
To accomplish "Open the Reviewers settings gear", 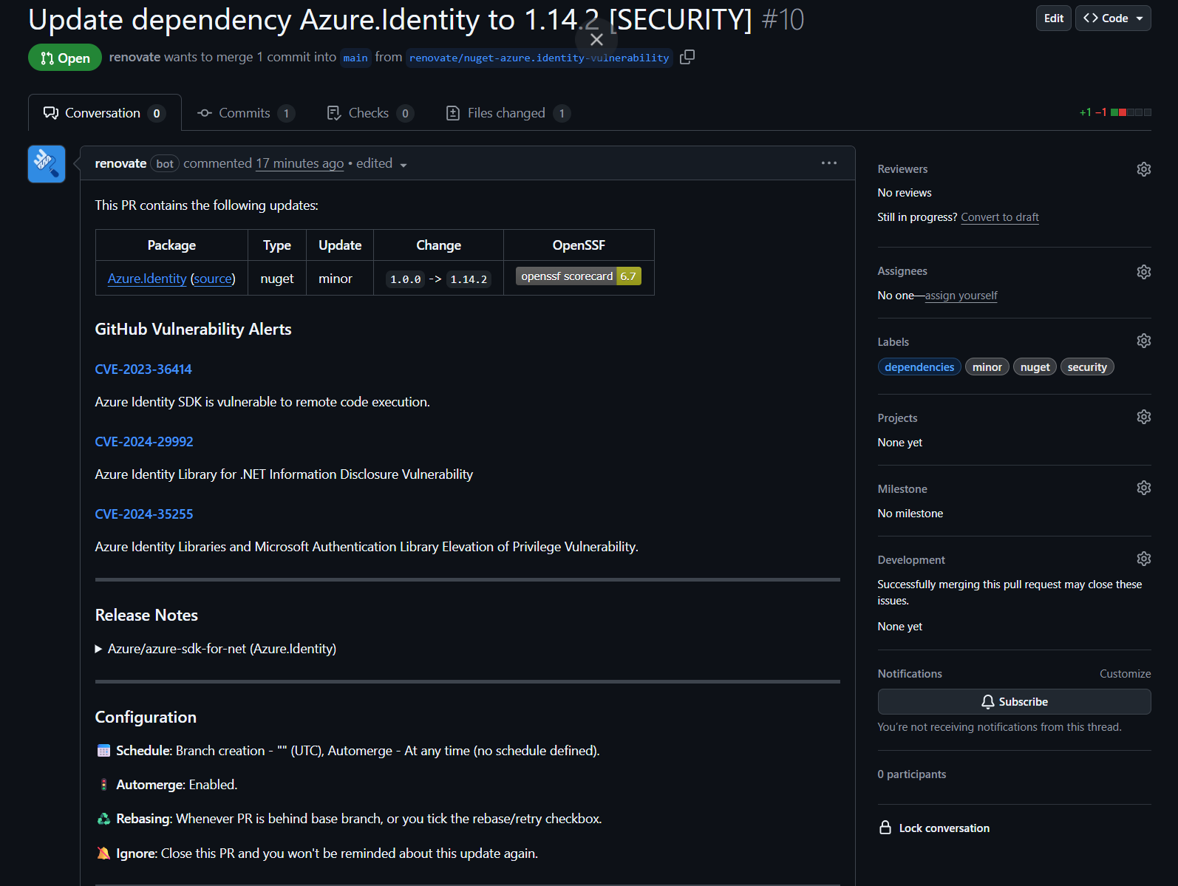I will pos(1143,169).
